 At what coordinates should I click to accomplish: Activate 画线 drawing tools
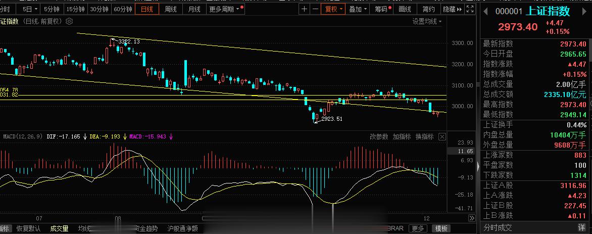[405, 9]
